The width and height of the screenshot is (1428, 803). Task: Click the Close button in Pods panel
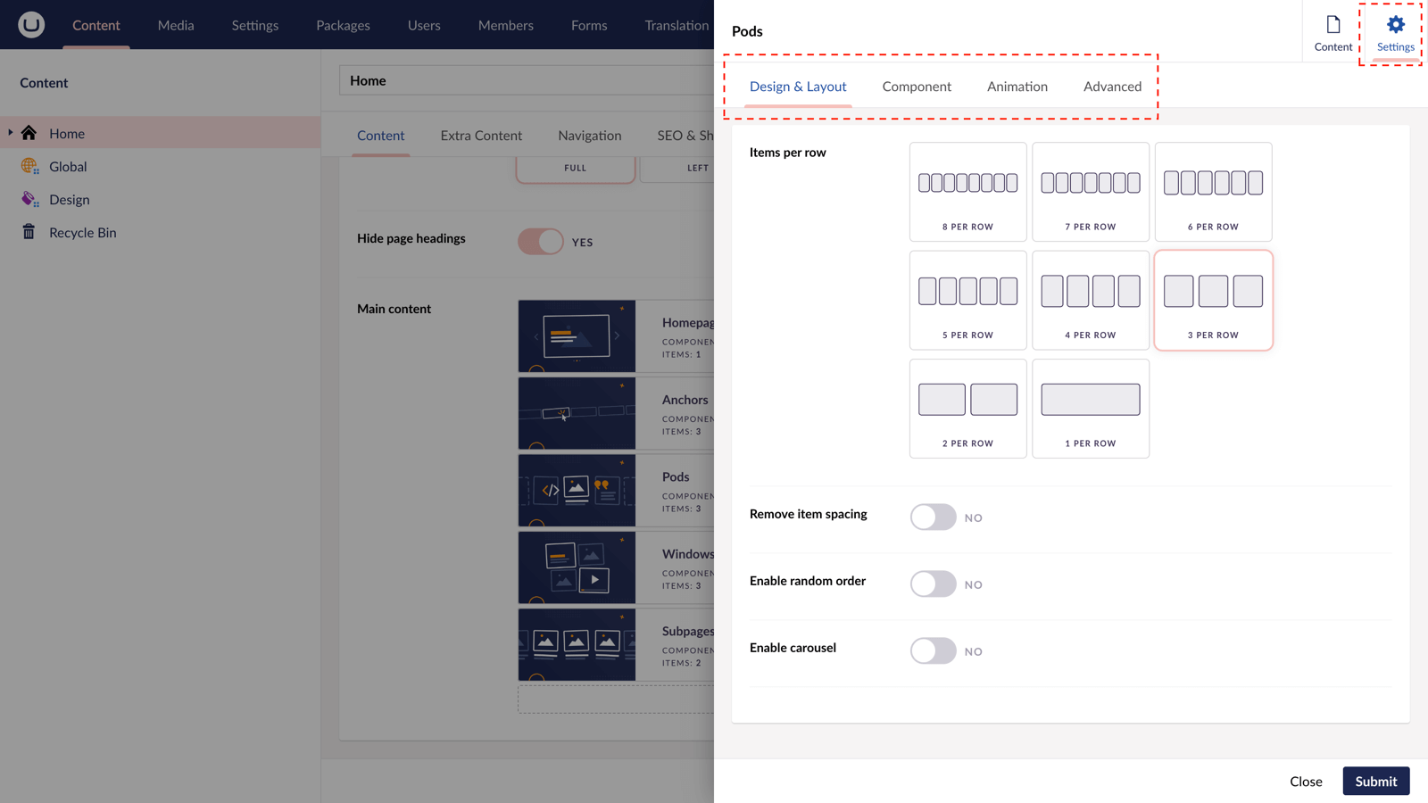point(1305,782)
